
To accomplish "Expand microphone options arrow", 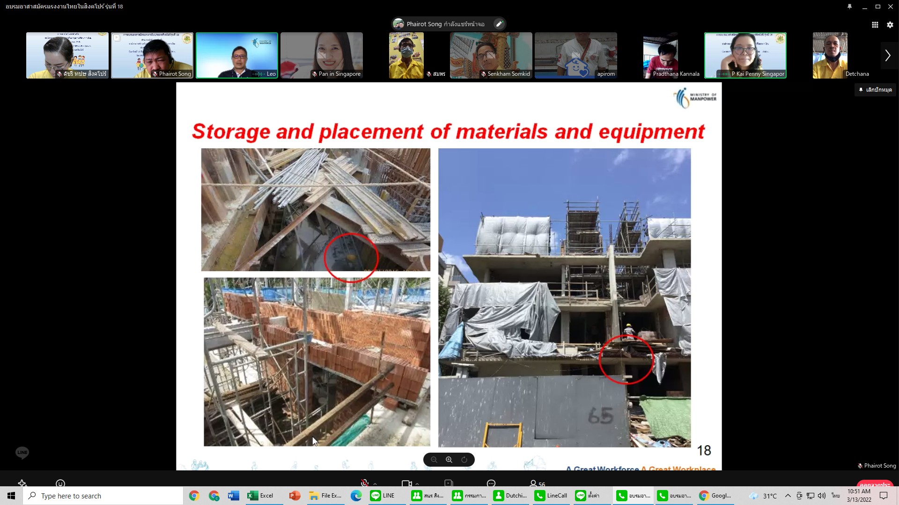I will (x=375, y=484).
